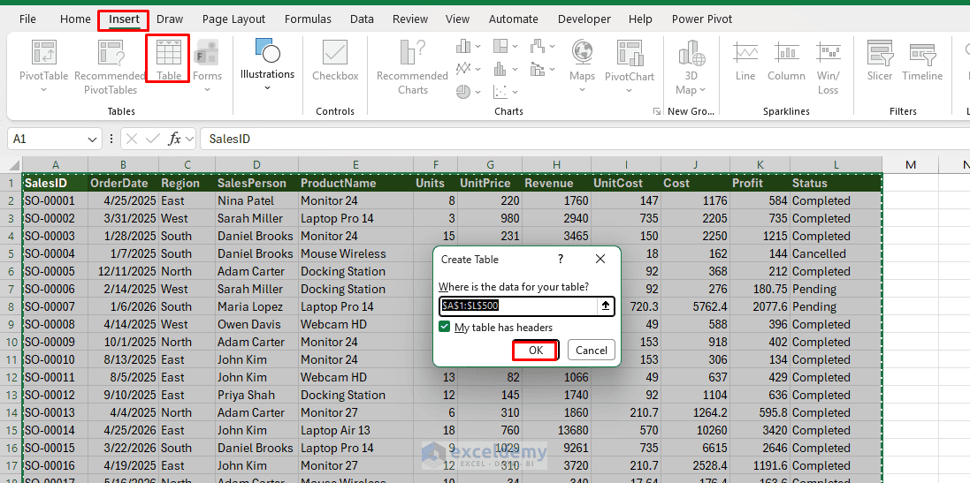This screenshot has width=970, height=483.
Task: Expand the Illustrations dropdown arrow
Action: 267,87
